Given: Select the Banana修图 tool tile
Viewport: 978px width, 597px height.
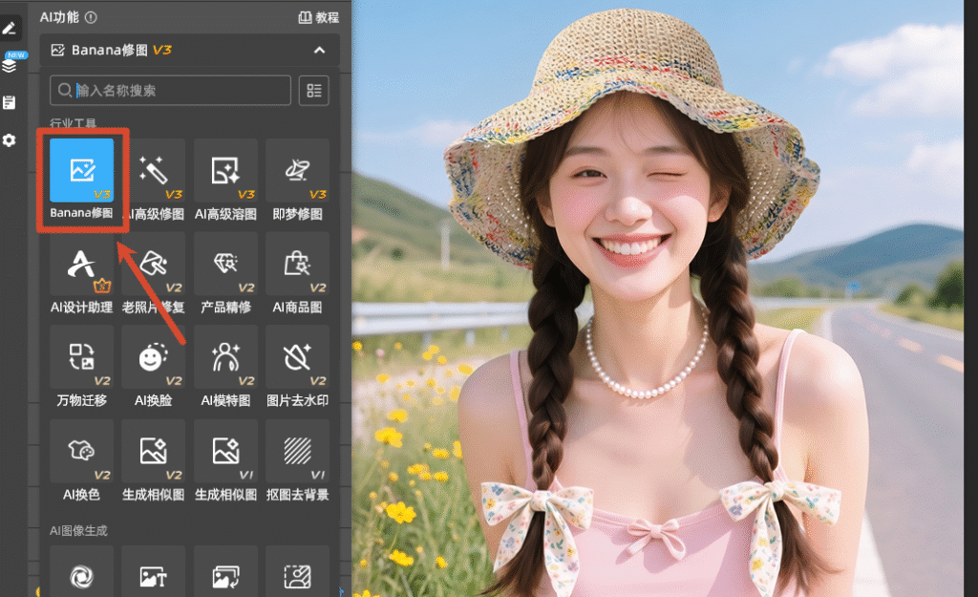Looking at the screenshot, I should (82, 172).
